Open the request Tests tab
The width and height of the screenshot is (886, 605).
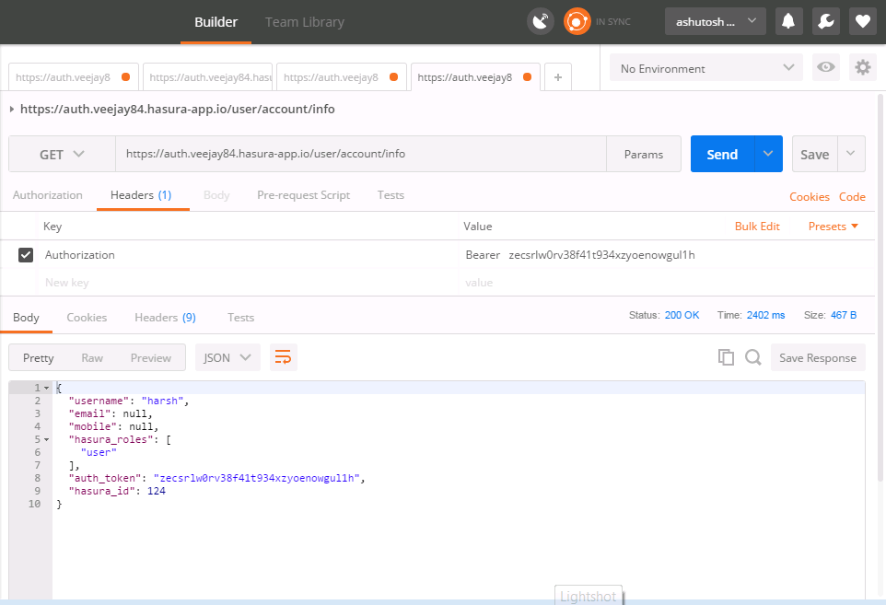tap(391, 195)
